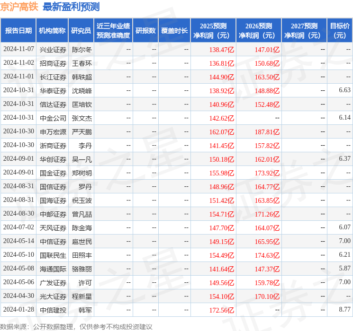The image size is (353, 331).
Task: Click analyst name 许可
Action: [85, 282]
